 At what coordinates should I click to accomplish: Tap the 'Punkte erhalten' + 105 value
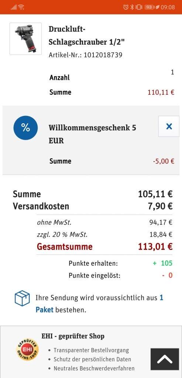[163, 263]
